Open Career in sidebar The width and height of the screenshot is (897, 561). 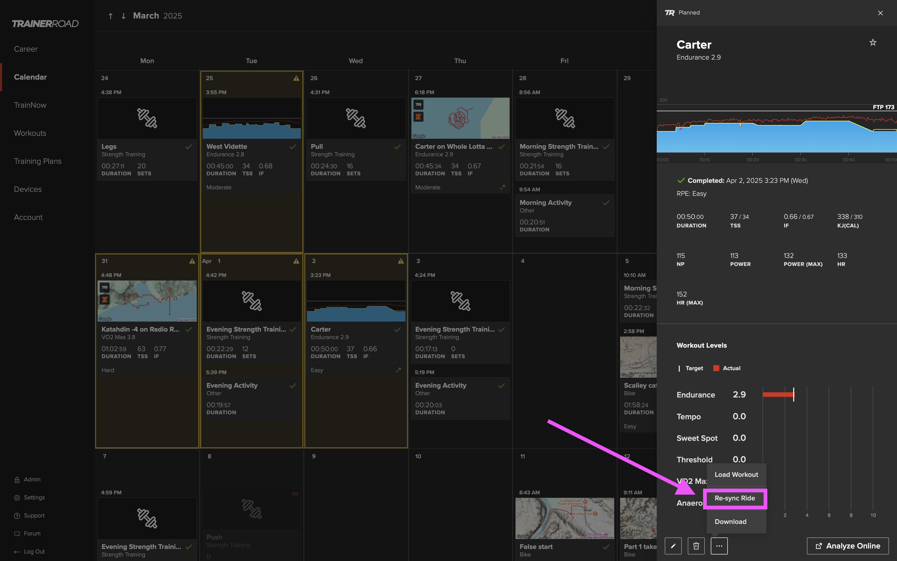(x=26, y=49)
